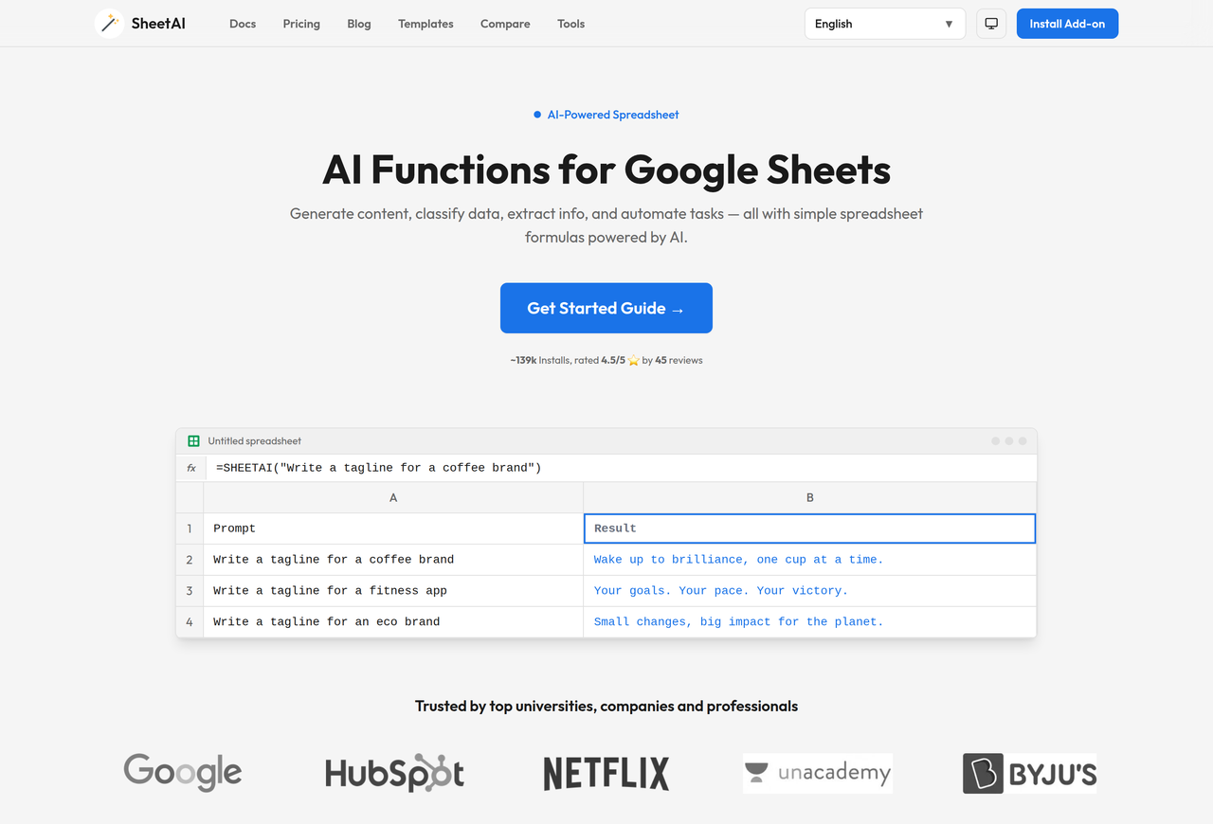The width and height of the screenshot is (1213, 824).
Task: Click result 'Small changes, big impact for the planet.'
Action: 810,622
